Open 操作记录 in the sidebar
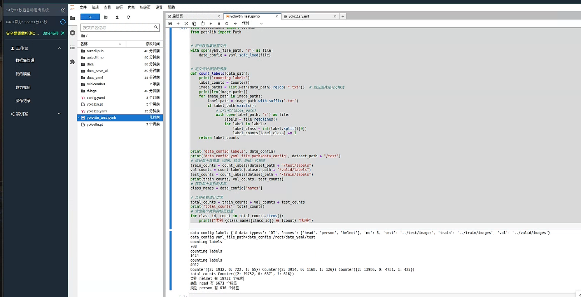Image resolution: width=581 pixels, height=297 pixels. click(23, 101)
